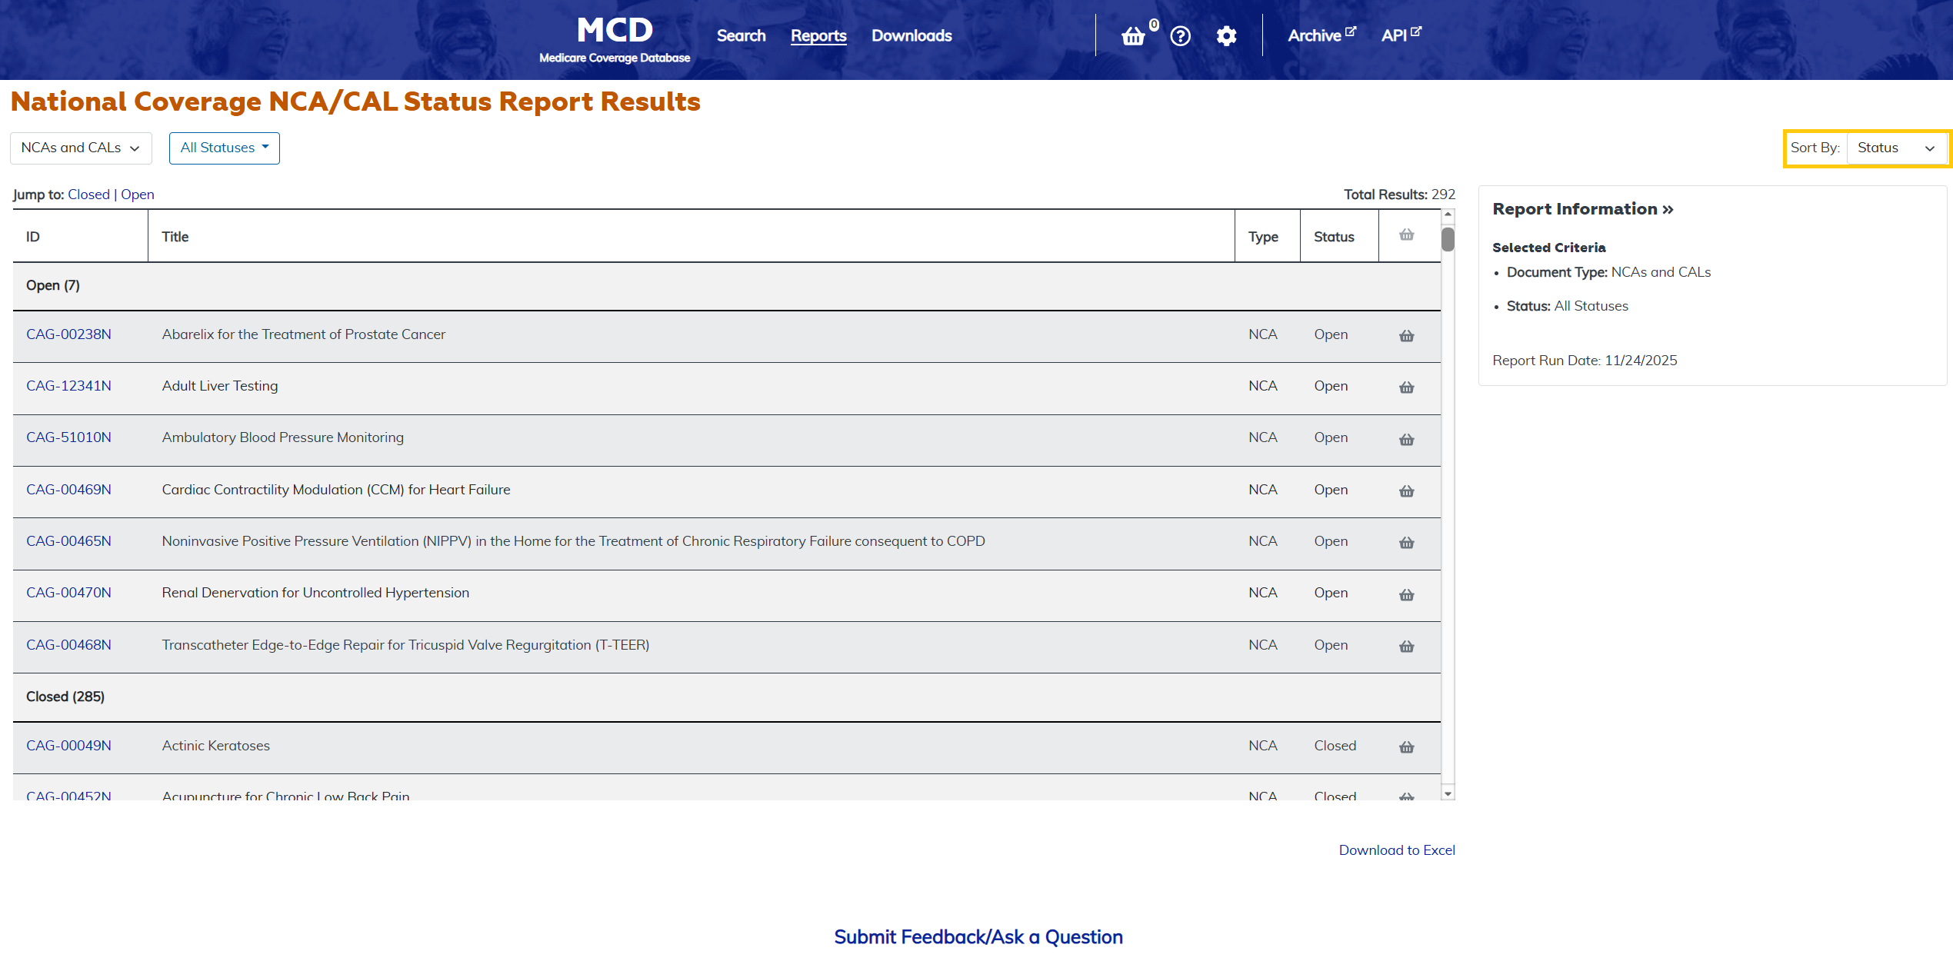Click the help question mark icon

coord(1180,36)
